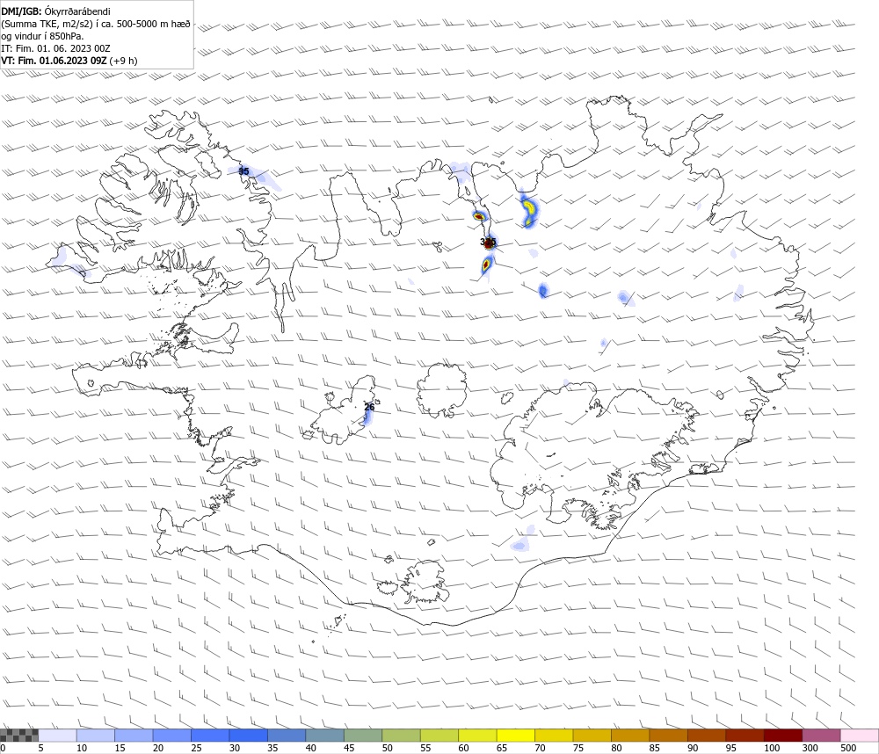The image size is (879, 754).
Task: Click the legend value label '20'
Action: coord(158,748)
